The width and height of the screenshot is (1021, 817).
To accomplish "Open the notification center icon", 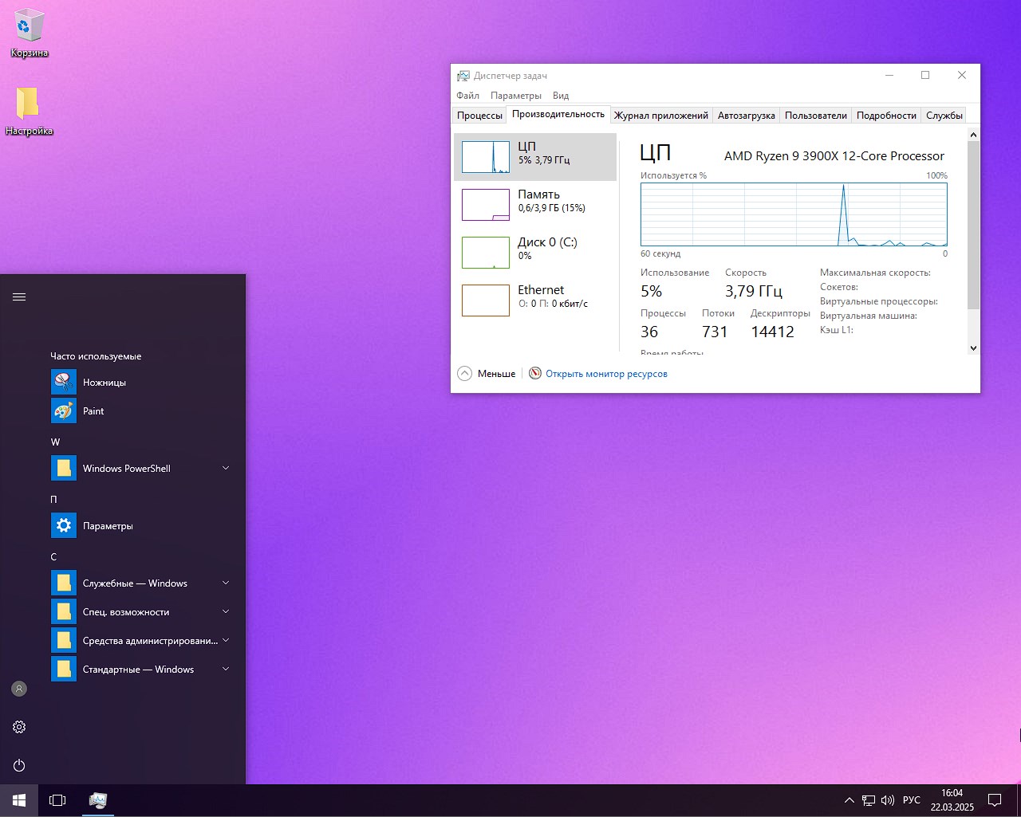I will (x=995, y=800).
